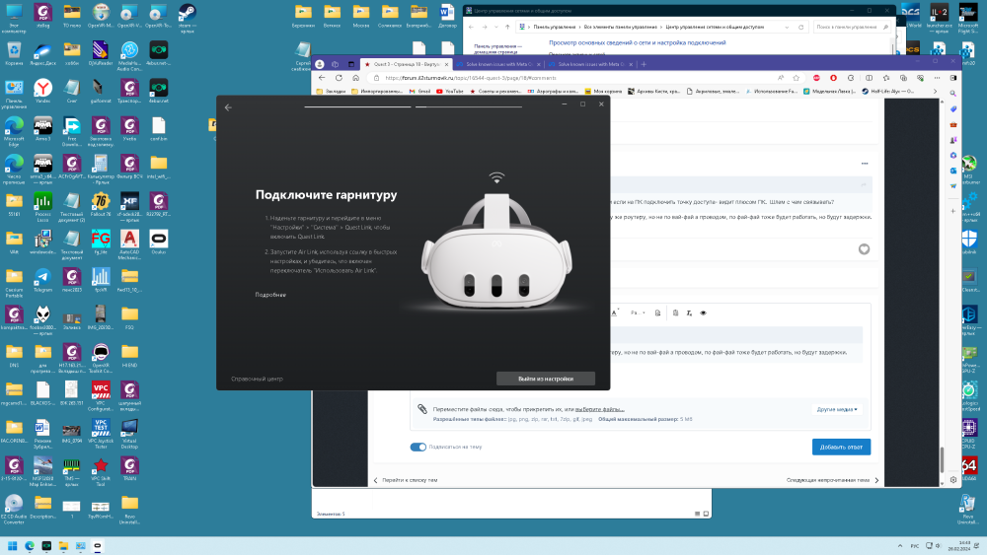The width and height of the screenshot is (987, 555).
Task: Open a new Edge tab with plus button
Action: (644, 64)
